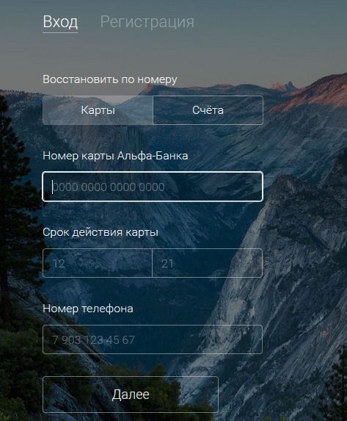This screenshot has height=421, width=347.
Task: Select card-based recovery with Карты segment
Action: [98, 110]
